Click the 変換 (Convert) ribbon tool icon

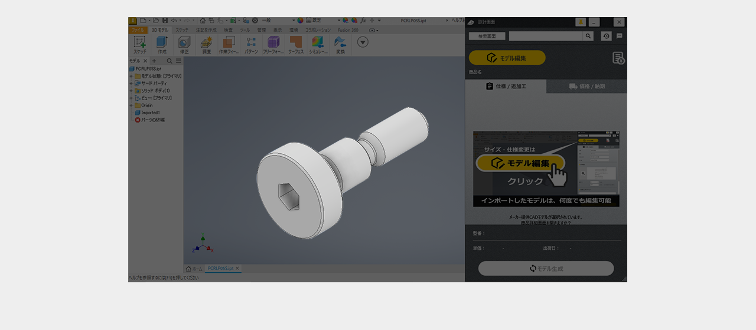pos(340,42)
